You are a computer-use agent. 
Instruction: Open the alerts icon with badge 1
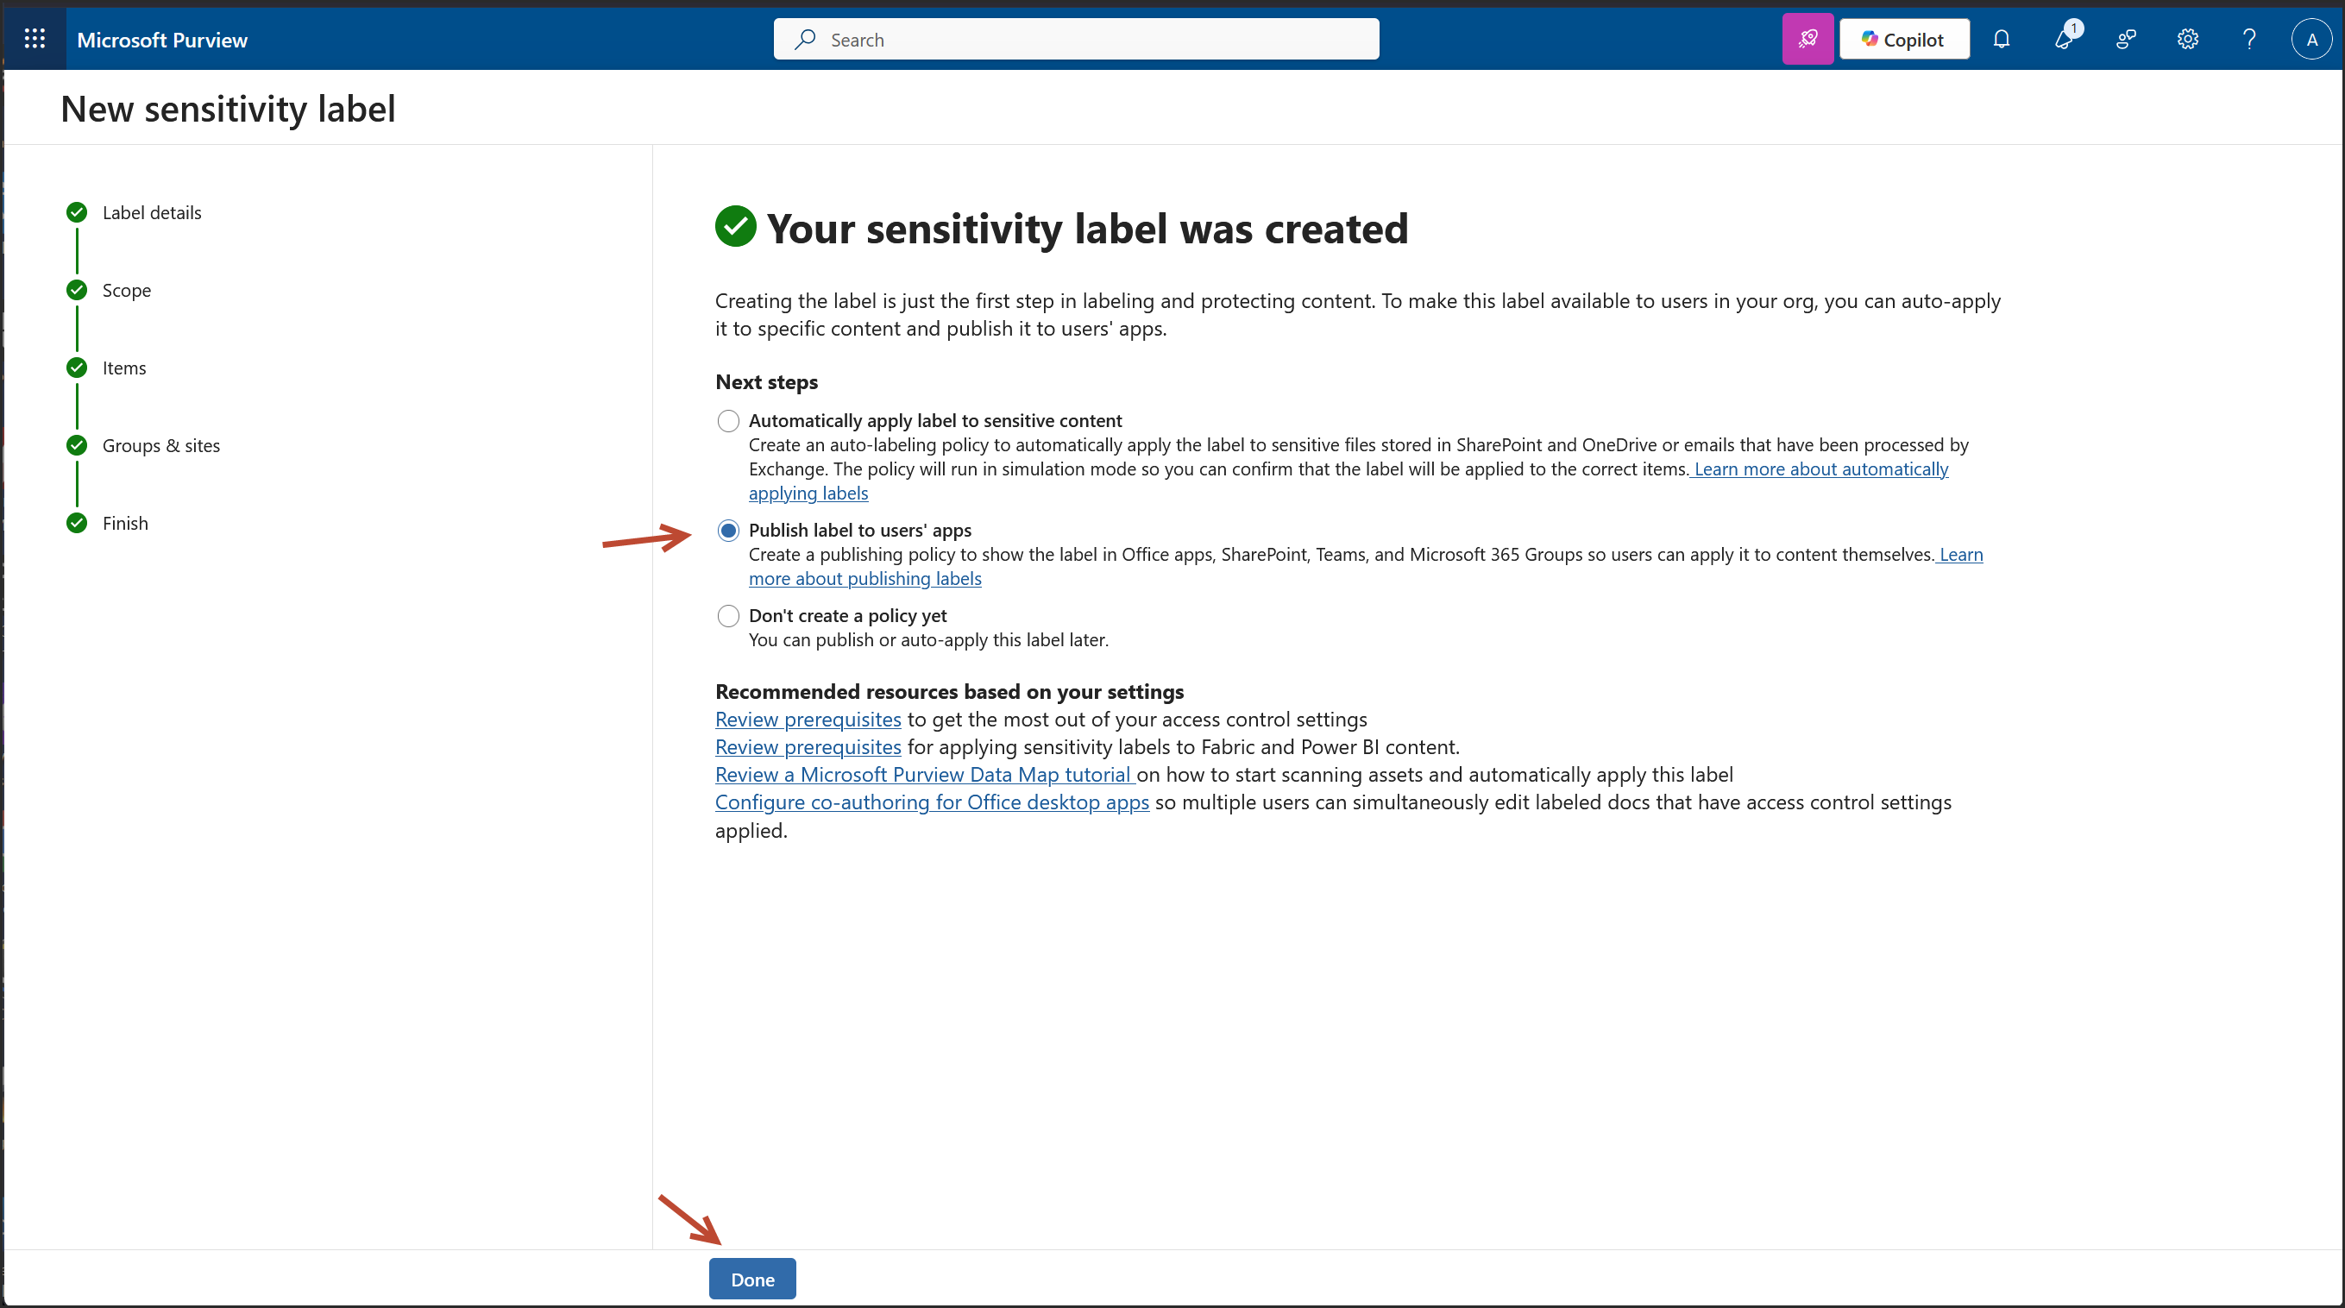2064,39
